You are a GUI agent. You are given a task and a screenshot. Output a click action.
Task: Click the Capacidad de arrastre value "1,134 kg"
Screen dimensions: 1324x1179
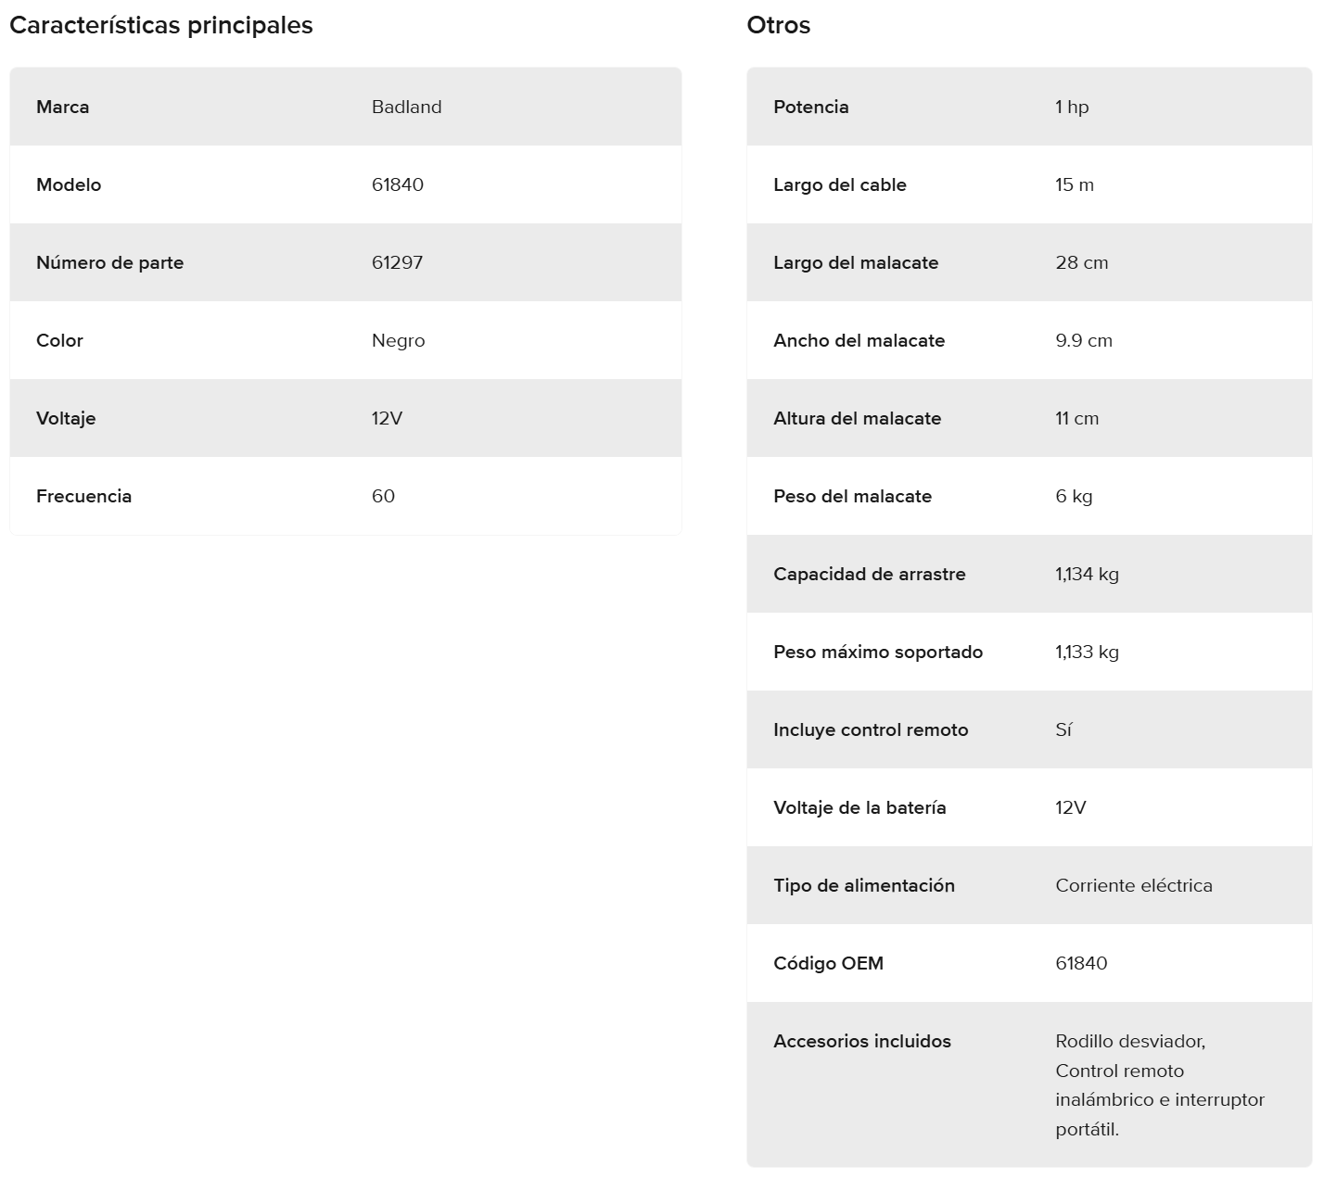(x=1087, y=574)
